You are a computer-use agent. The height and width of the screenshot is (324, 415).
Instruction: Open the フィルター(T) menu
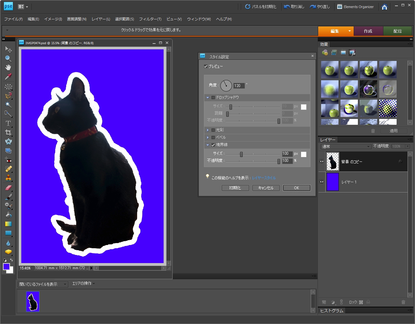(150, 19)
